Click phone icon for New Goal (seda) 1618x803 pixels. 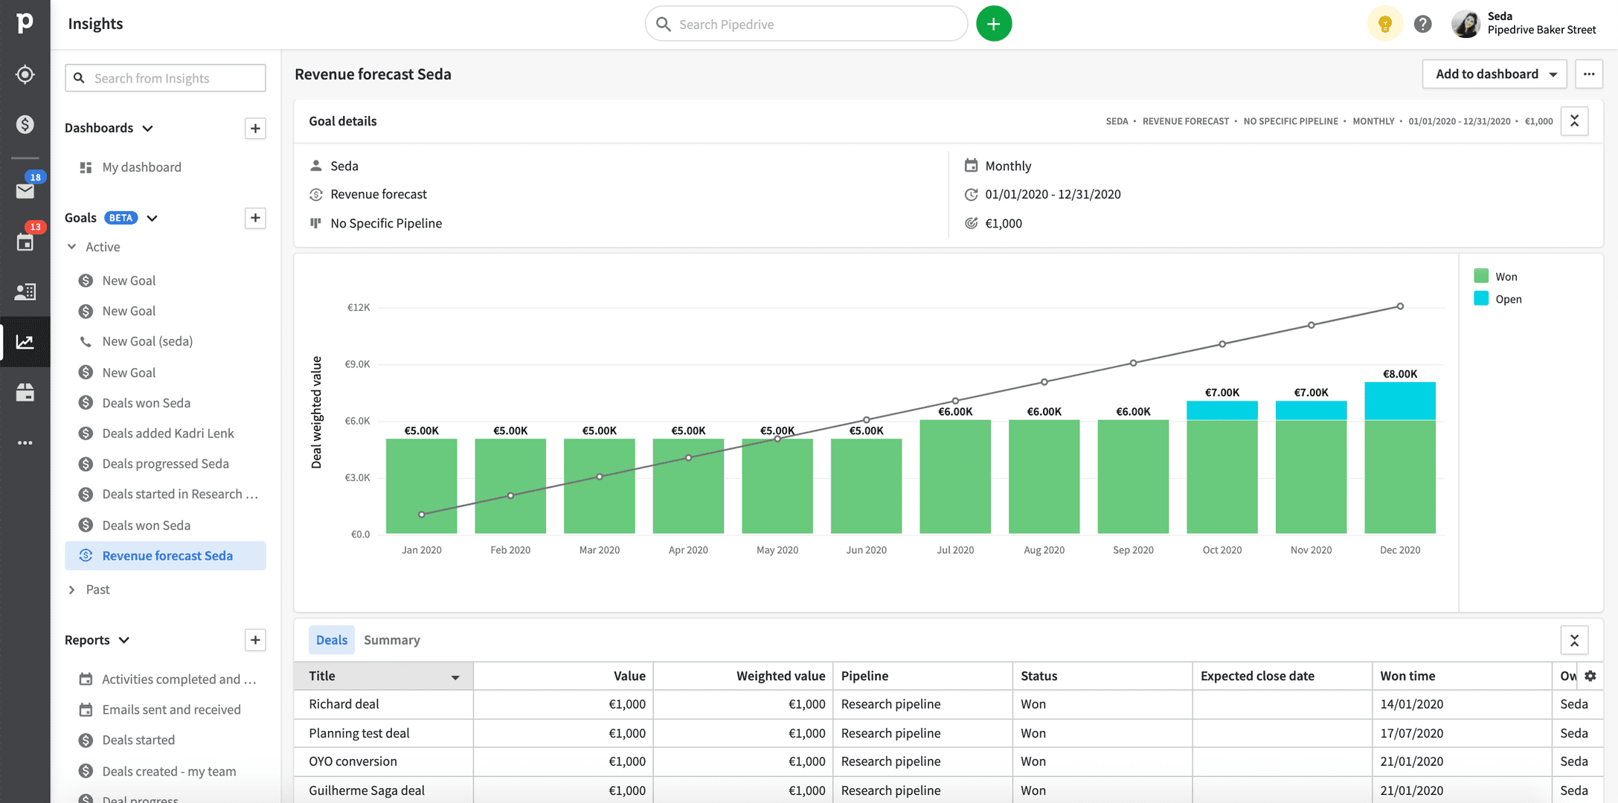86,341
